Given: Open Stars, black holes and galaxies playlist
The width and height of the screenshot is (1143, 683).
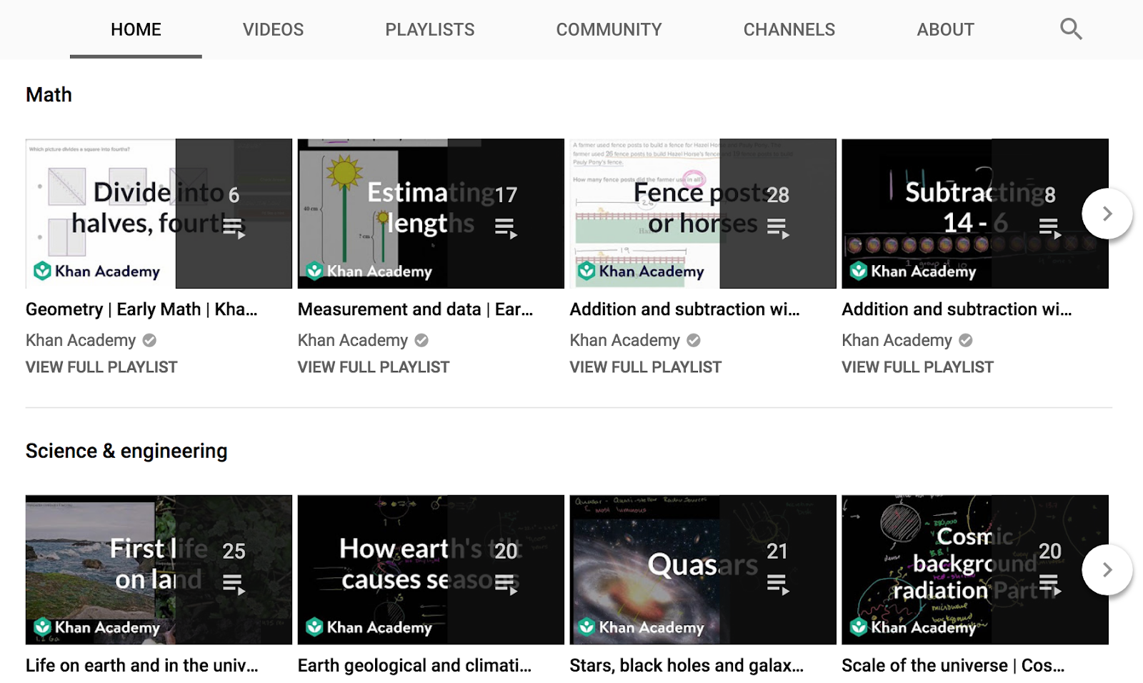Looking at the screenshot, I should click(687, 666).
